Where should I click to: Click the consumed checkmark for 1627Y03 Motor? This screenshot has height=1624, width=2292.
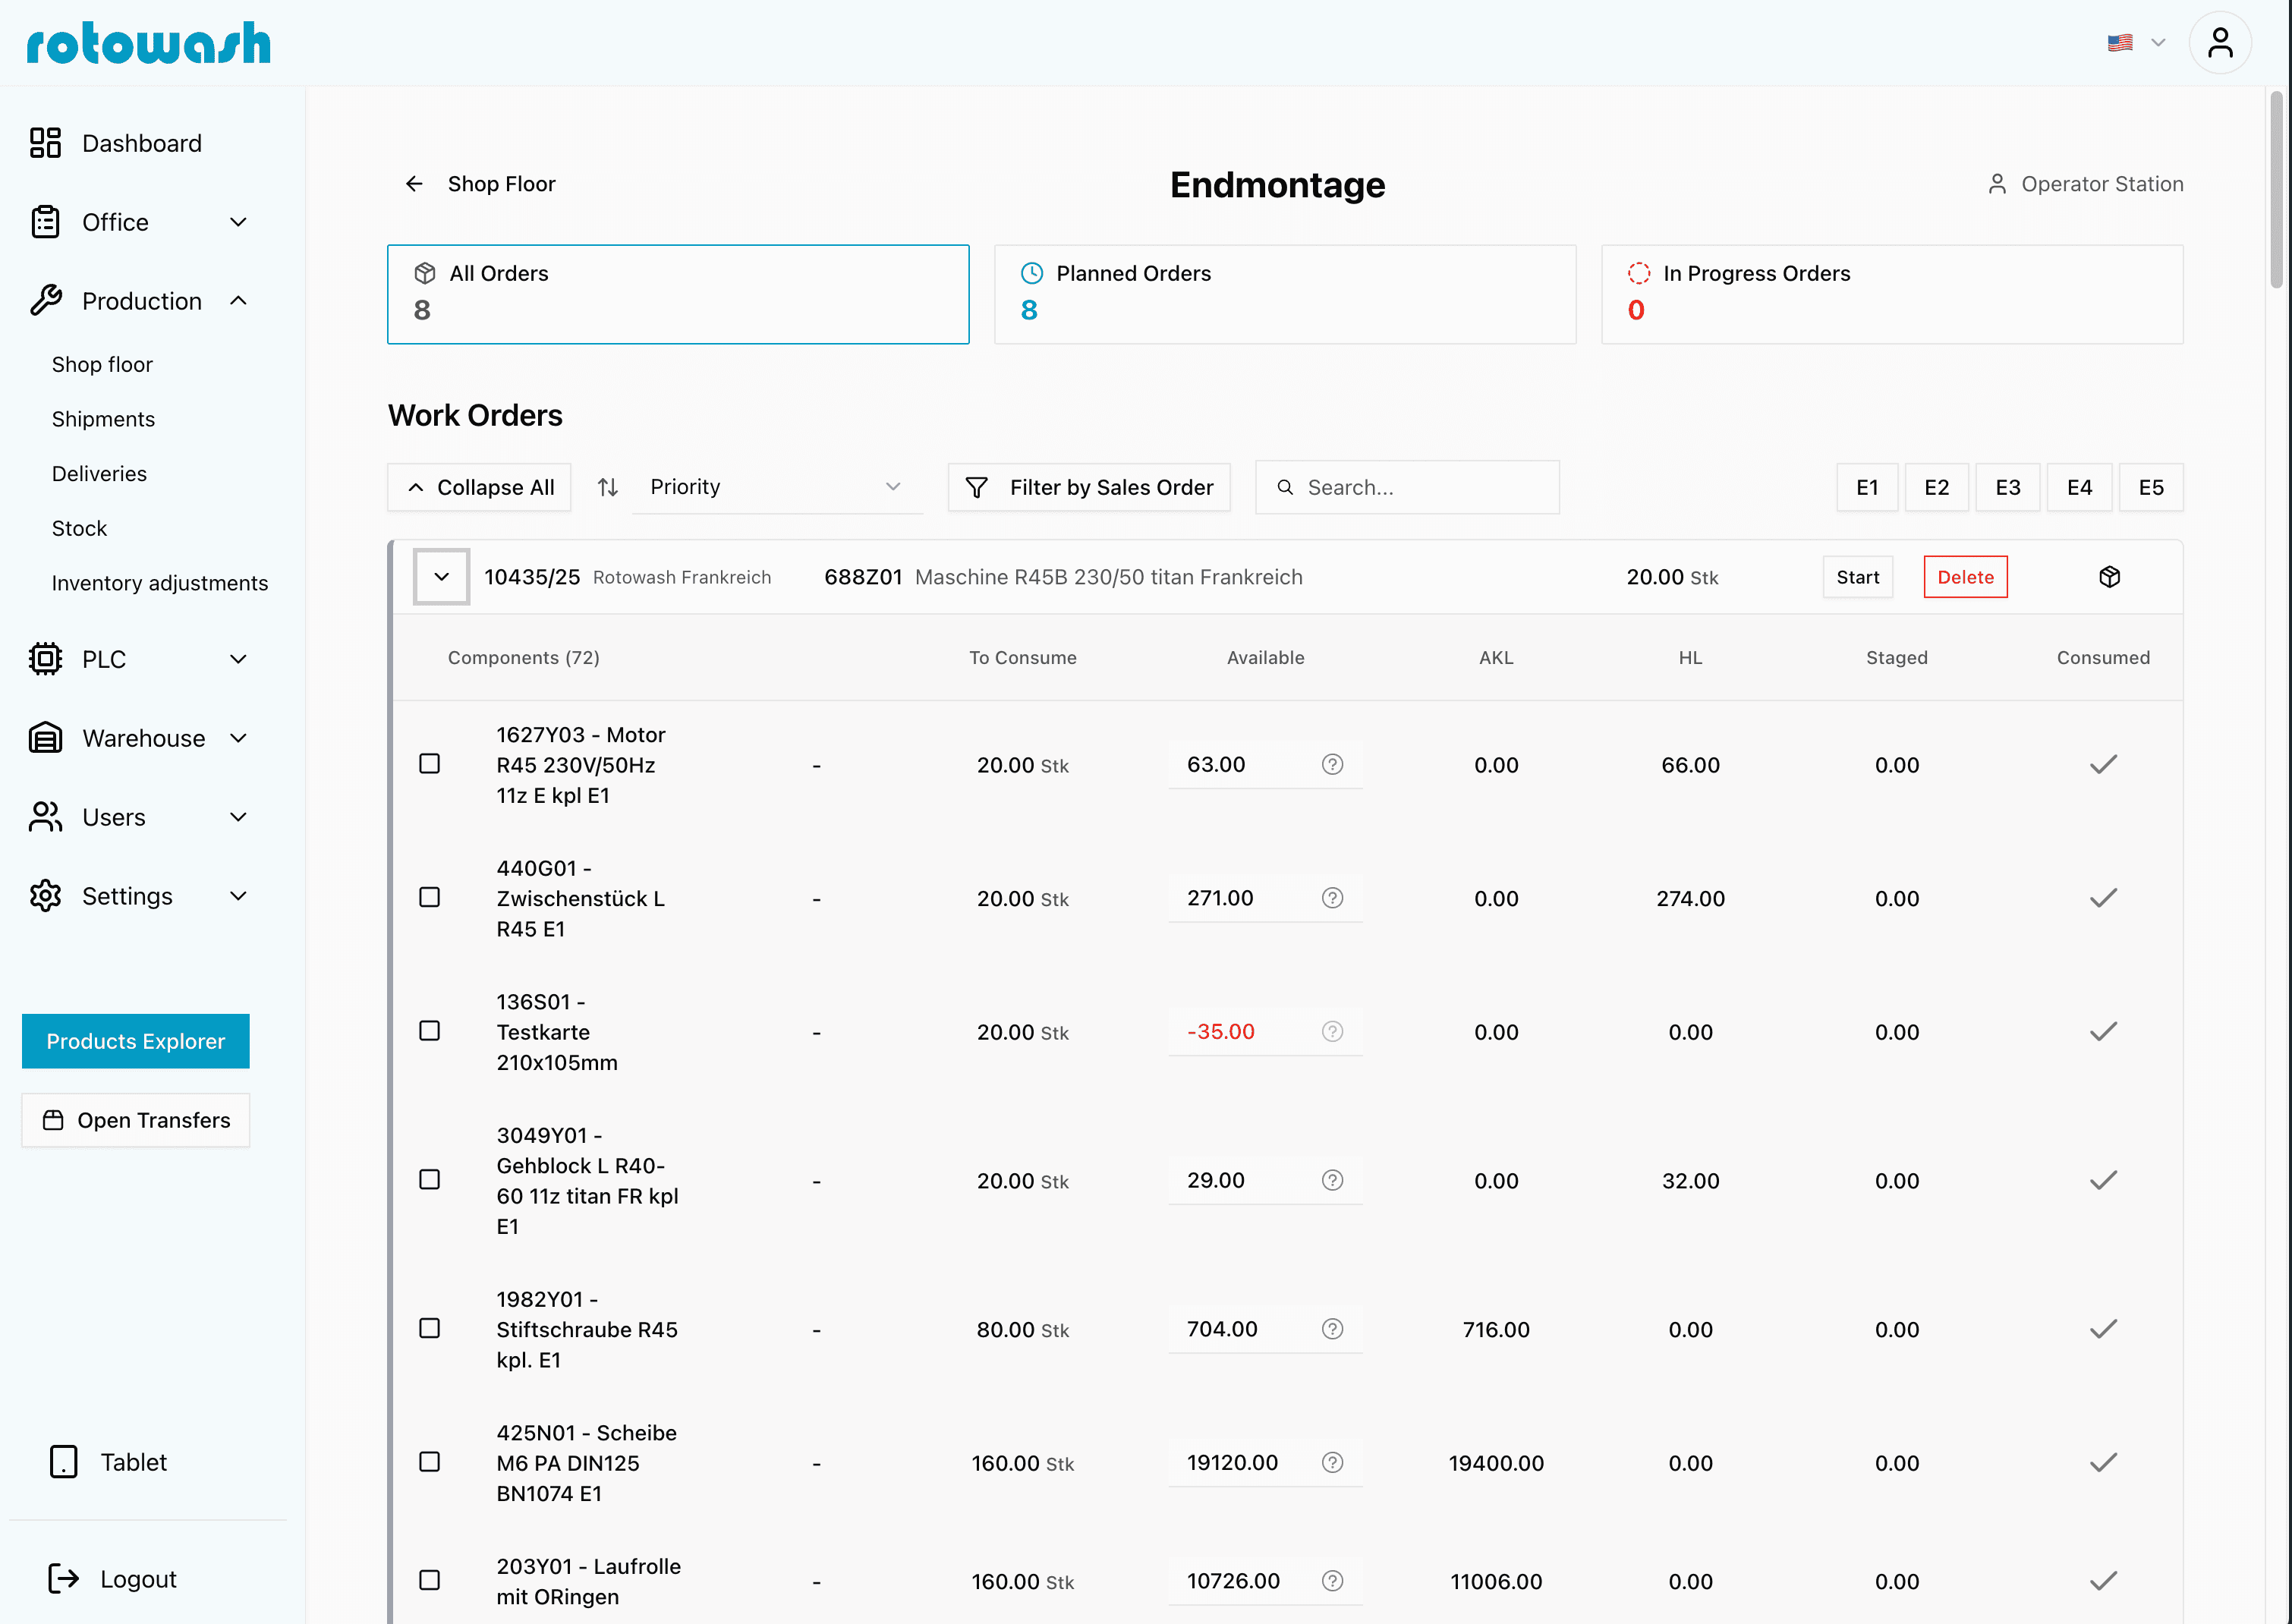pyautogui.click(x=2103, y=765)
